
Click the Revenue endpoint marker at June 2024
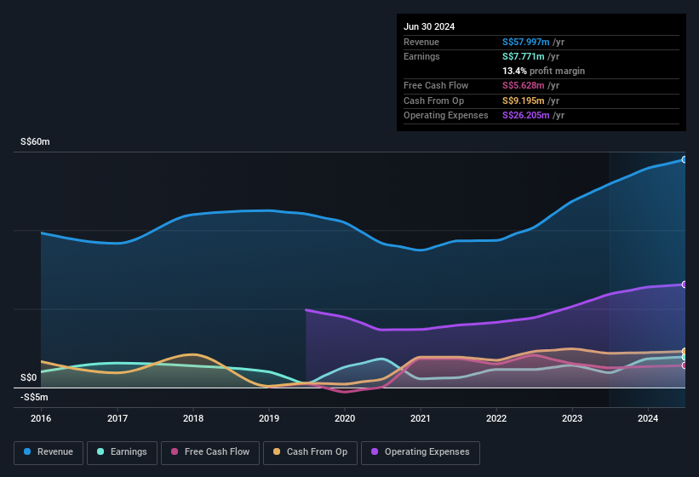(x=685, y=159)
